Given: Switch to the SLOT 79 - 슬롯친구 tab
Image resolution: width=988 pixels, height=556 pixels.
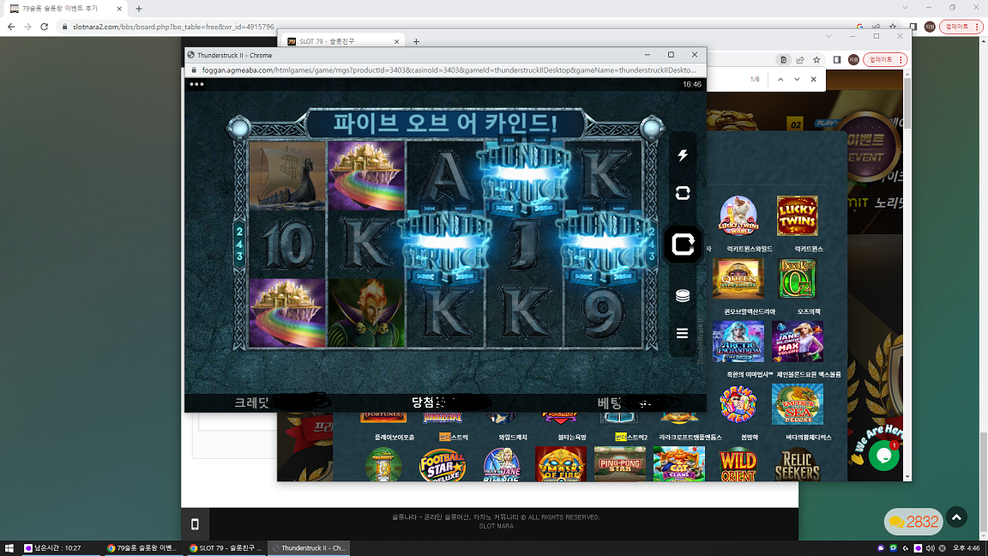Looking at the screenshot, I should [343, 41].
